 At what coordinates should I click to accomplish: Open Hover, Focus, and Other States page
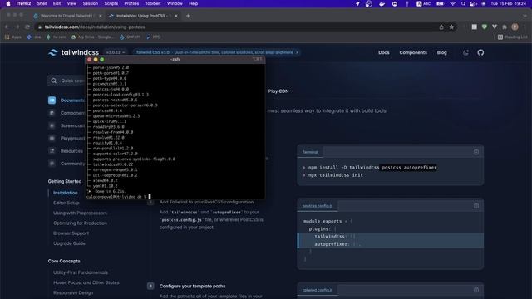point(86,282)
